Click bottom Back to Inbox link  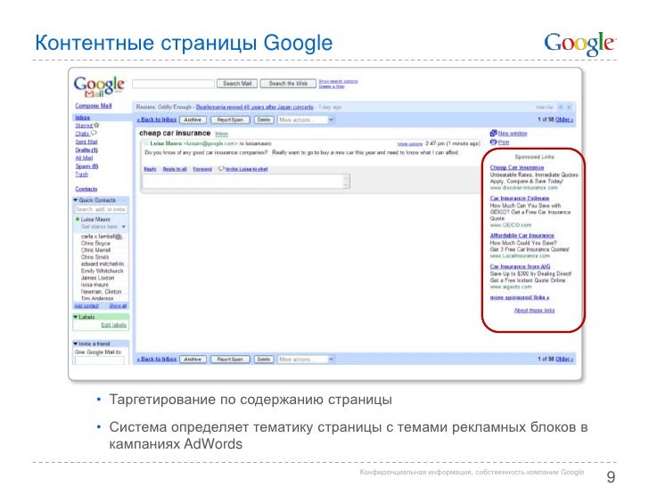point(157,359)
